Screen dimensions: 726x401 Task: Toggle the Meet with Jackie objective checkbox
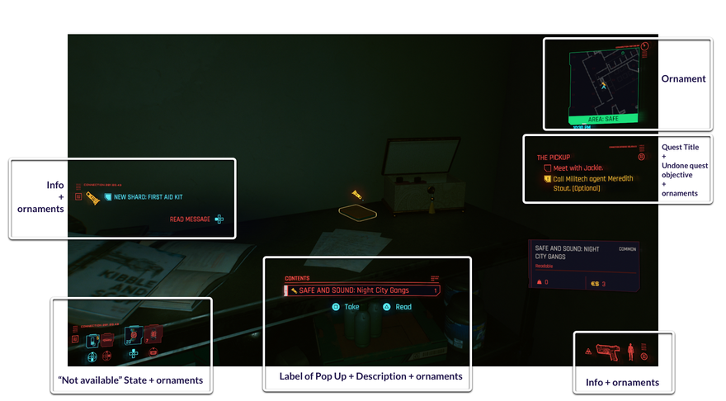547,168
